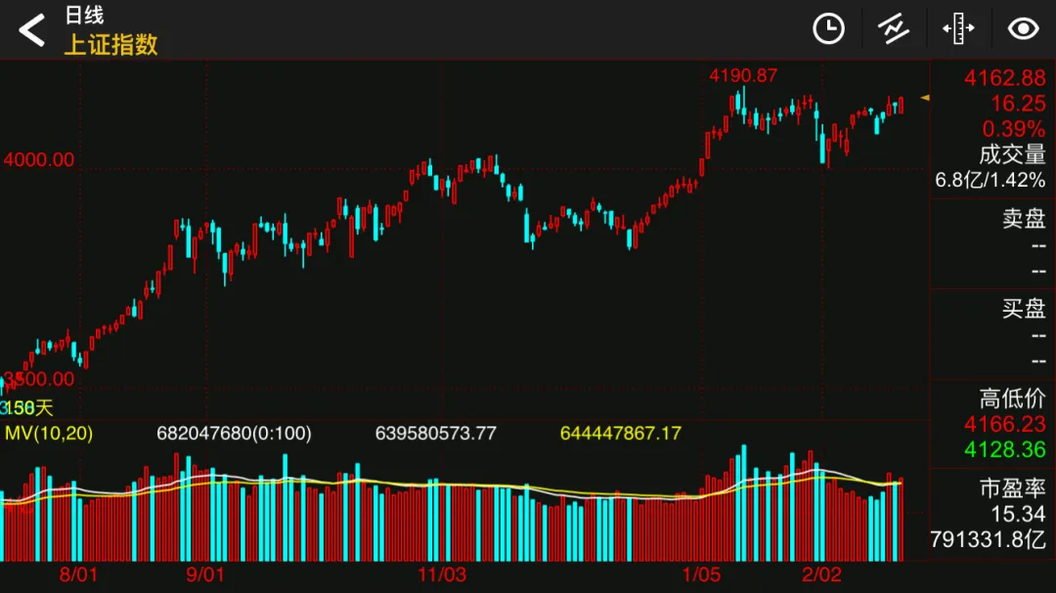
Task: Tap the P/E value 15.34
Action: coord(1018,514)
